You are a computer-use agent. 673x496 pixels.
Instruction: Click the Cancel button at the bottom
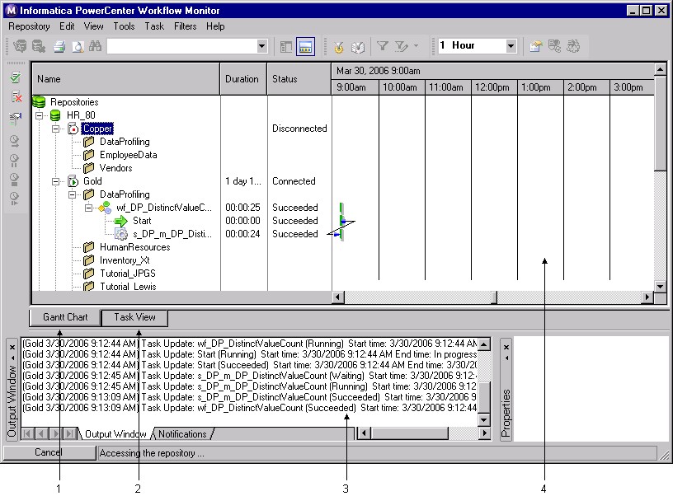pyautogui.click(x=49, y=452)
